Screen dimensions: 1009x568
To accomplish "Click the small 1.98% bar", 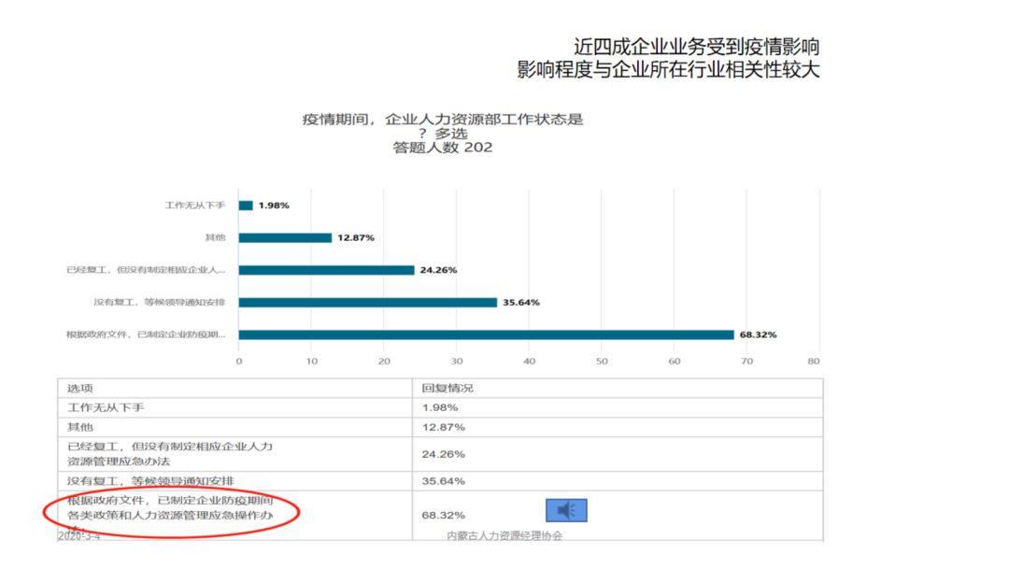I will point(246,206).
